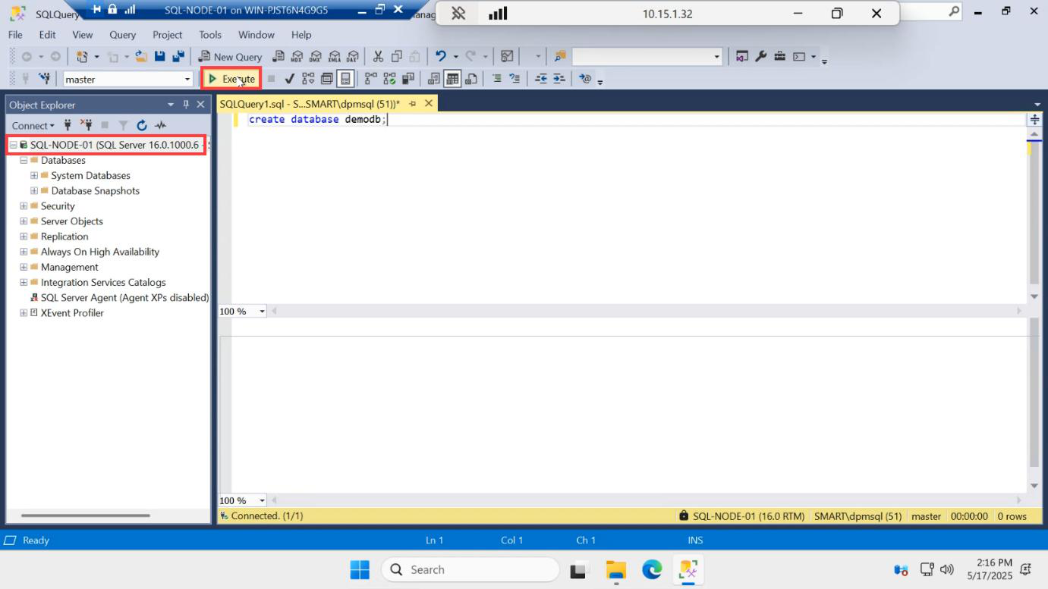Click Increase Indent icon

pos(559,79)
